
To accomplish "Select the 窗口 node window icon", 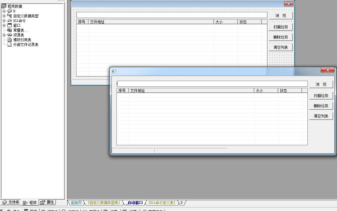I will (x=10, y=25).
